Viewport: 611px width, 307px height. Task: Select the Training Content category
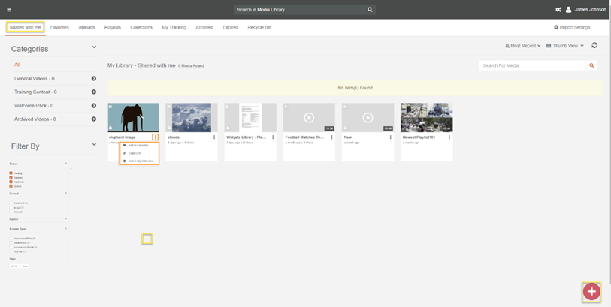[x=35, y=92]
